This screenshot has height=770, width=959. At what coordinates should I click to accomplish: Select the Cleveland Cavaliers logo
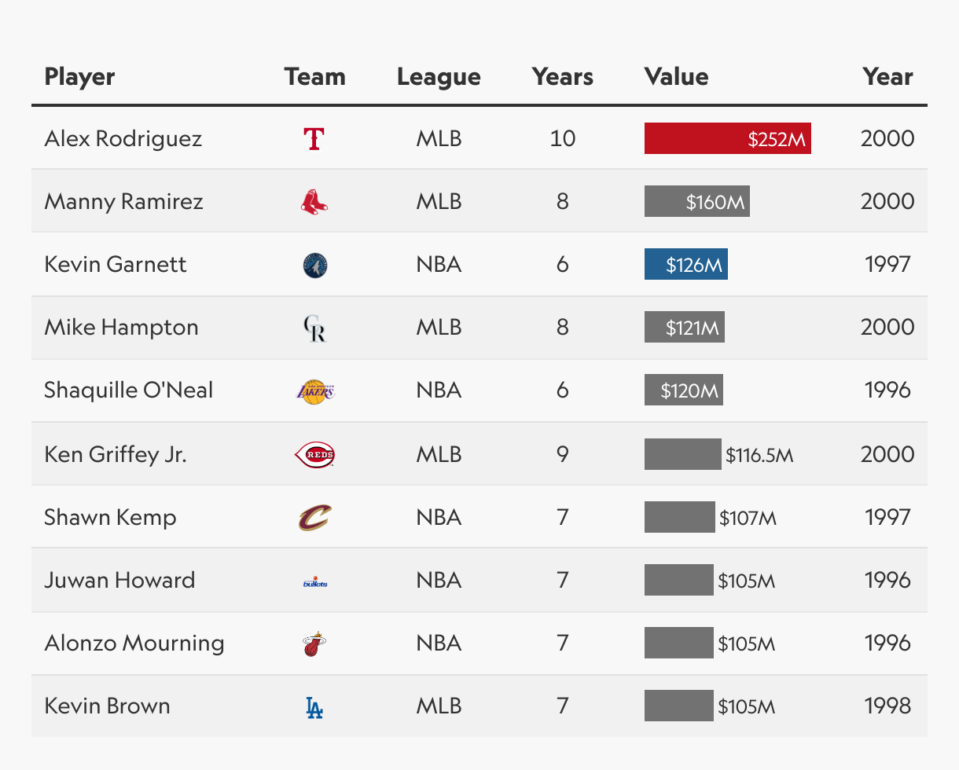pos(314,517)
